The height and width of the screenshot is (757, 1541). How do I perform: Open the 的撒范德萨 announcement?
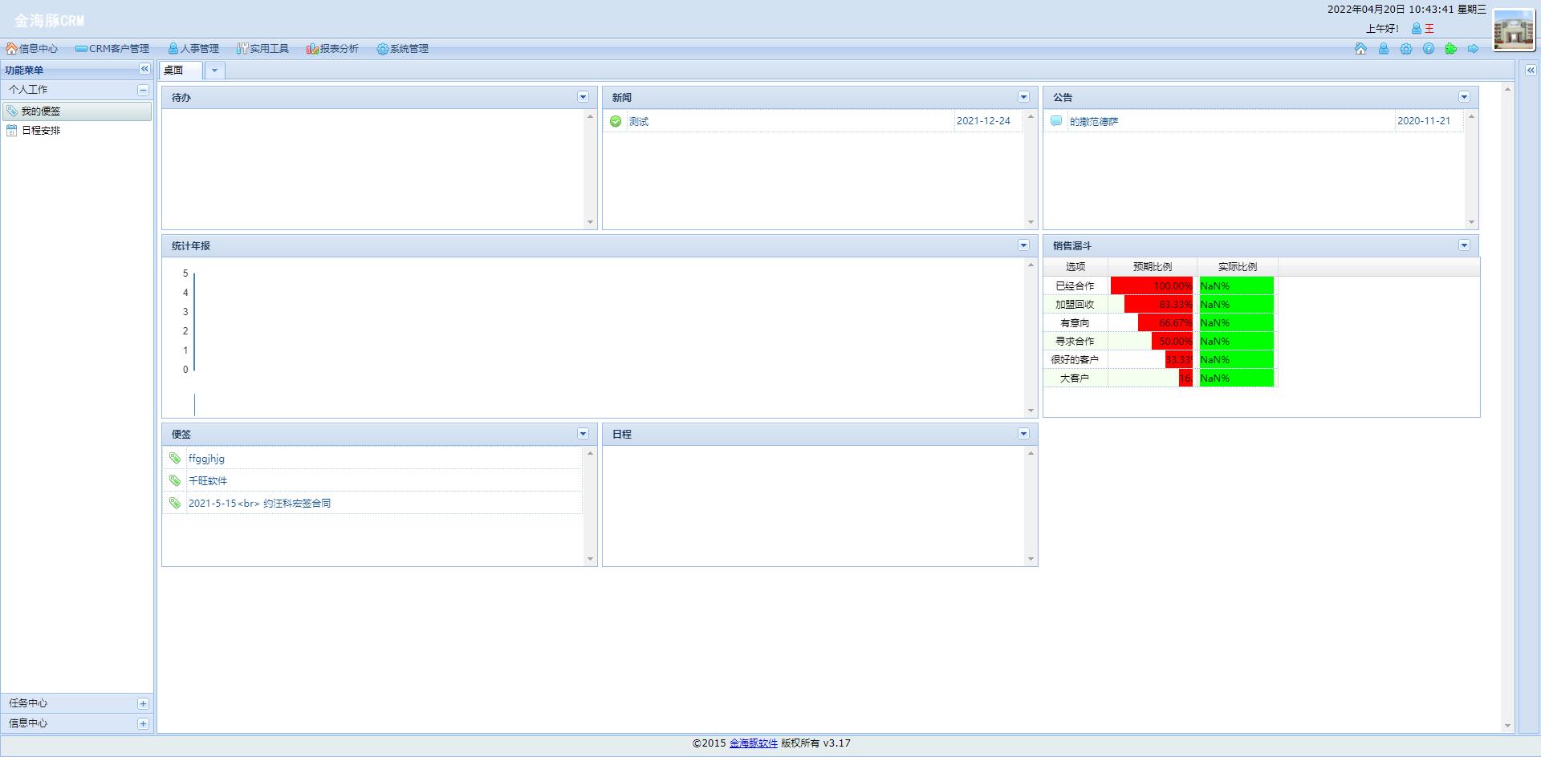pyautogui.click(x=1093, y=122)
